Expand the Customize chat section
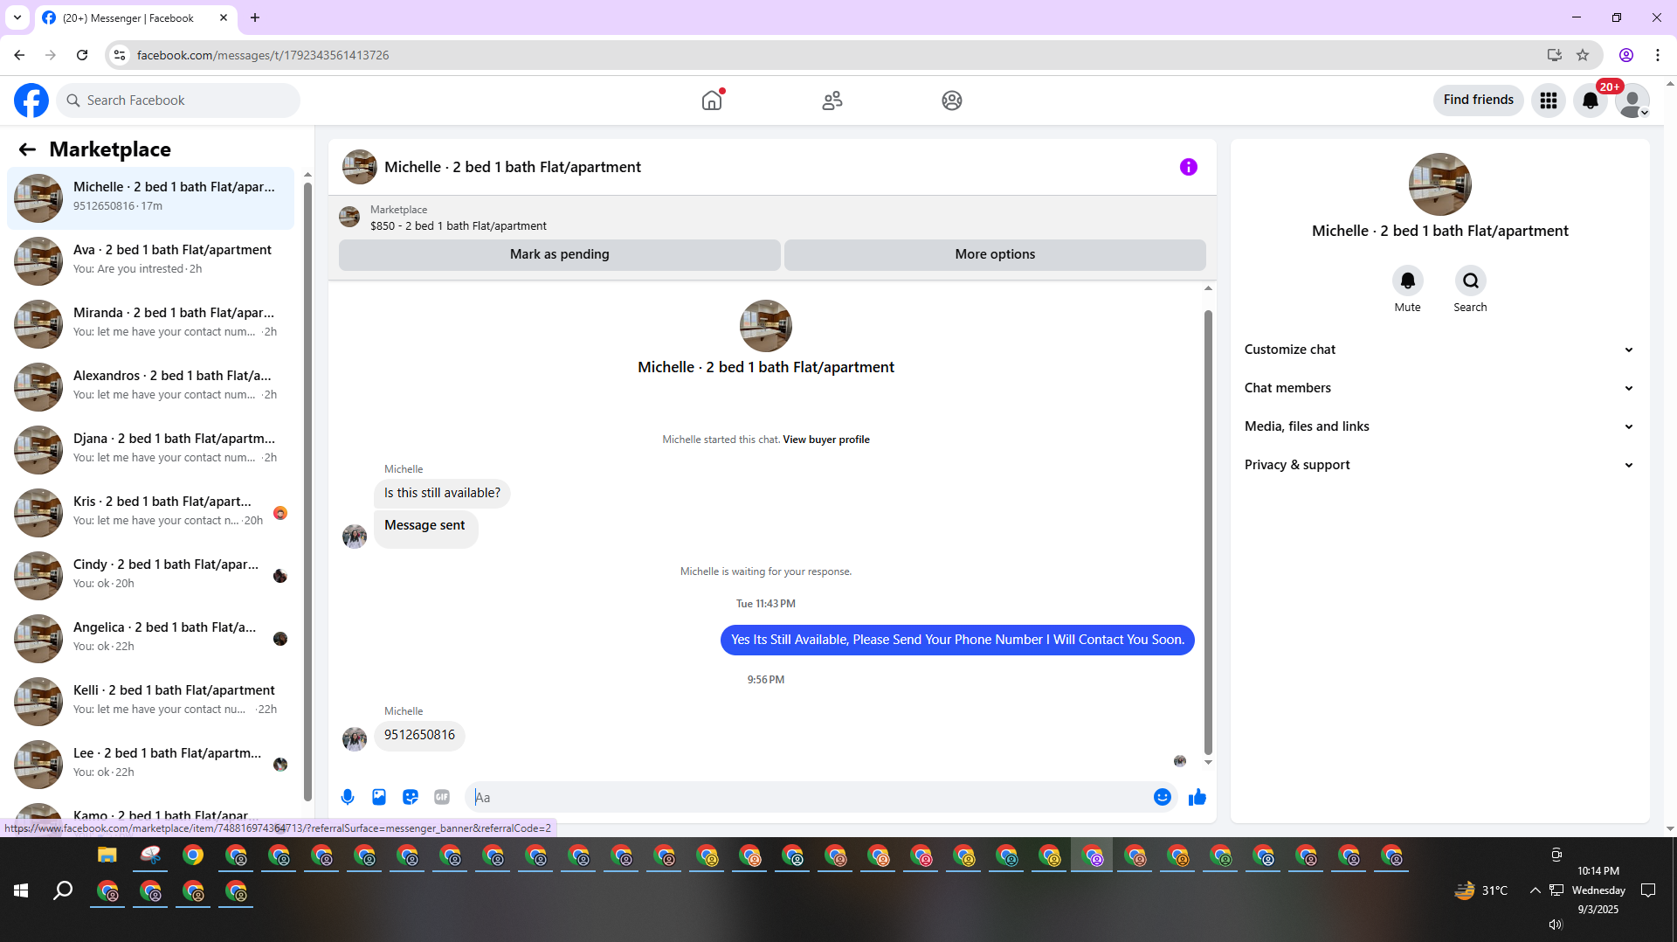The width and height of the screenshot is (1677, 942). [1439, 350]
